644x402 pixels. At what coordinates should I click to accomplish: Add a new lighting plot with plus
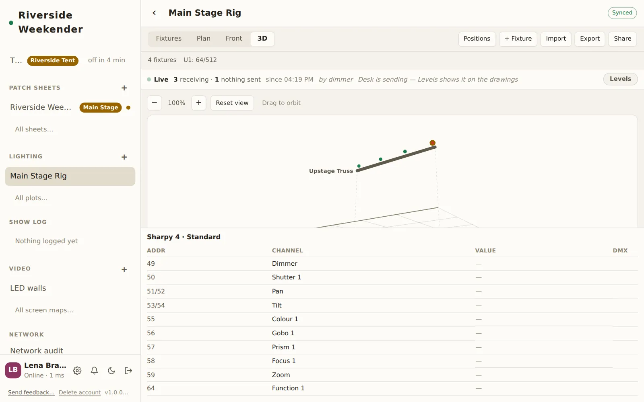tap(124, 157)
